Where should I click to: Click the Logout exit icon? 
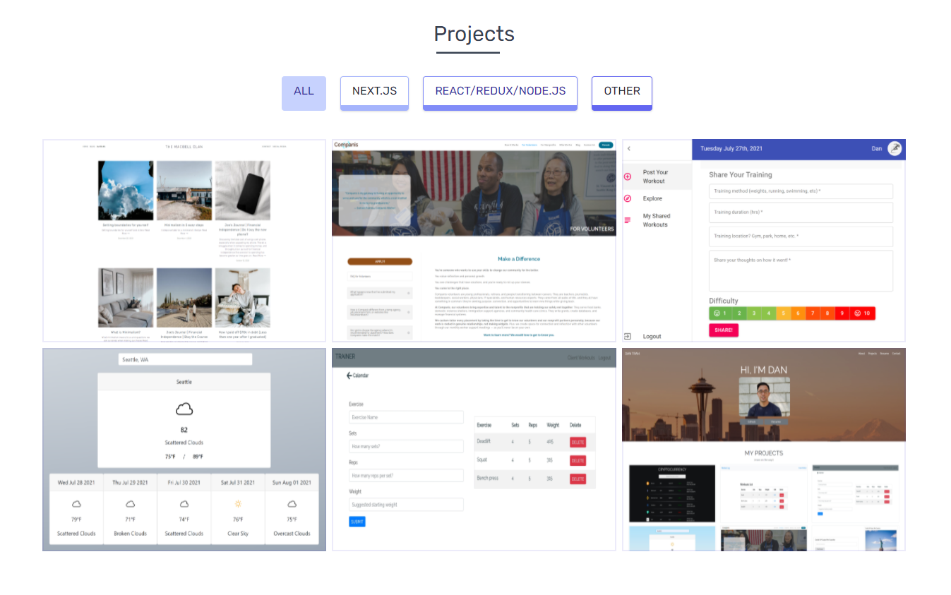tap(628, 337)
